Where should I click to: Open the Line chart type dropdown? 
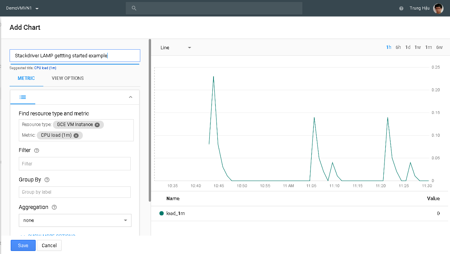pyautogui.click(x=175, y=47)
